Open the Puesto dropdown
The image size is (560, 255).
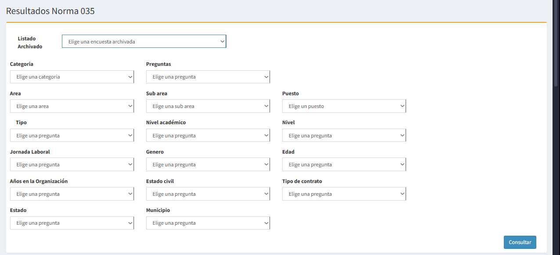(344, 106)
